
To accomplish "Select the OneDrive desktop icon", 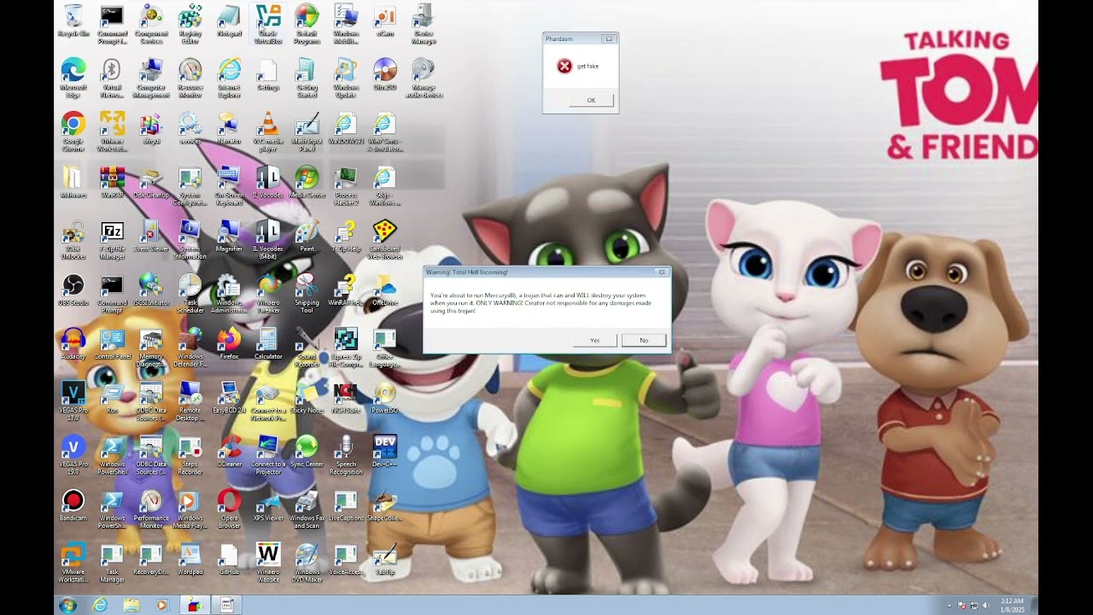I will pyautogui.click(x=385, y=290).
